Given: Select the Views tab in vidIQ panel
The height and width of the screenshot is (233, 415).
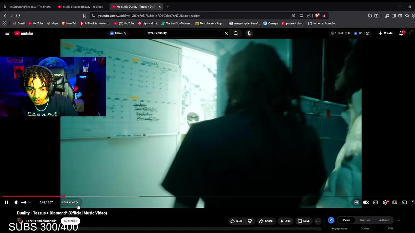Looking at the screenshot, I should coord(346,220).
